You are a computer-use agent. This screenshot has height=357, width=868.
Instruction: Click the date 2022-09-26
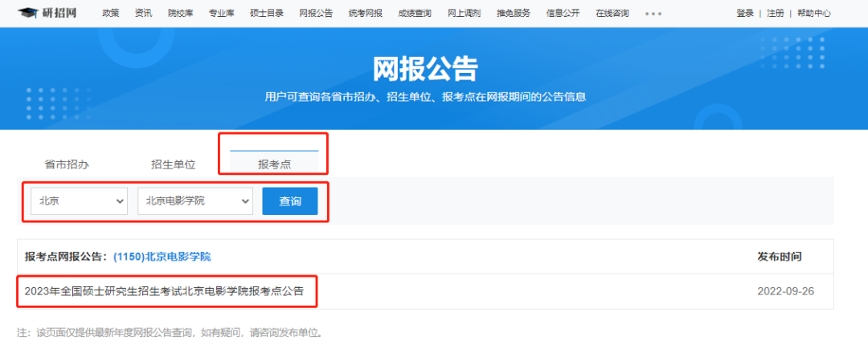tap(785, 290)
